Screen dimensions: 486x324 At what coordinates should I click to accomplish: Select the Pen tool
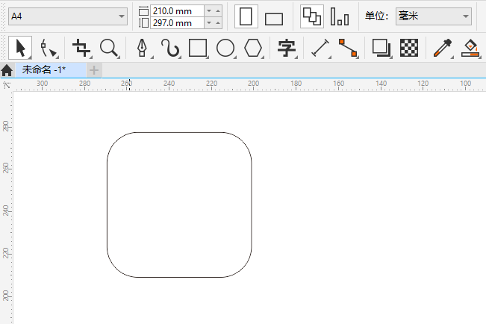pos(142,49)
